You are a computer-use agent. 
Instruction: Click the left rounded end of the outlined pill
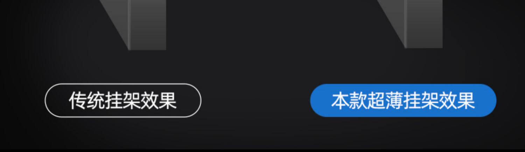(52, 100)
